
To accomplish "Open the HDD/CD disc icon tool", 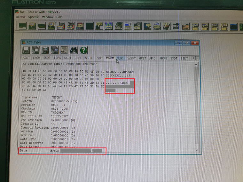I will pos(157,26).
